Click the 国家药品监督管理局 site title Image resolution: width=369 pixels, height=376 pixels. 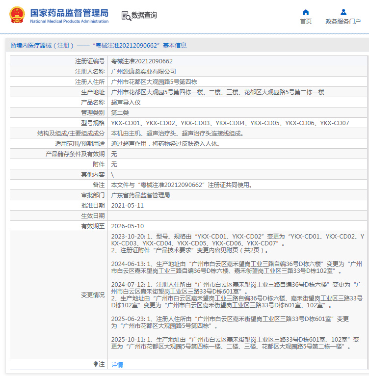click(69, 13)
